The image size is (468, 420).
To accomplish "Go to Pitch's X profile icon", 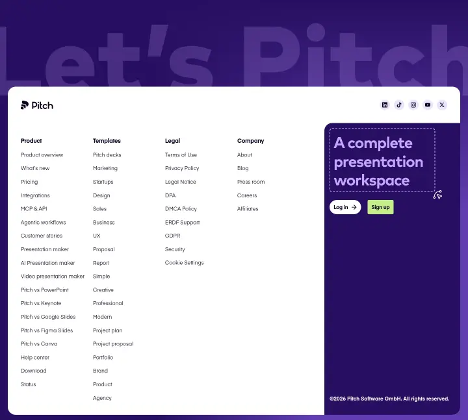I will click(x=442, y=105).
